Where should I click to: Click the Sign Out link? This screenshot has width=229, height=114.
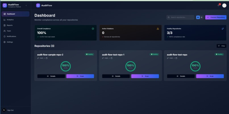point(10,110)
